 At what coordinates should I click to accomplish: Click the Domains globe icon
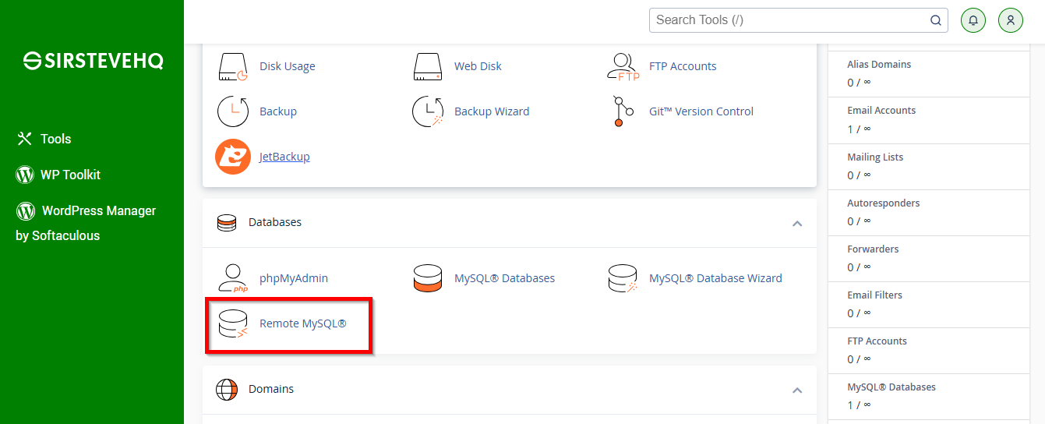[227, 389]
